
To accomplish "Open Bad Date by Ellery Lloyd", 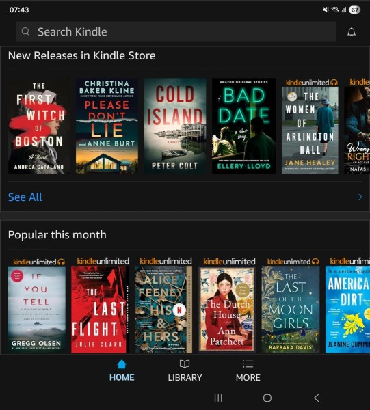I will tap(243, 126).
